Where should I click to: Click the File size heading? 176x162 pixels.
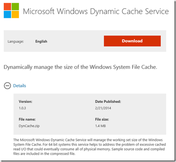pyautogui.click(x=102, y=119)
